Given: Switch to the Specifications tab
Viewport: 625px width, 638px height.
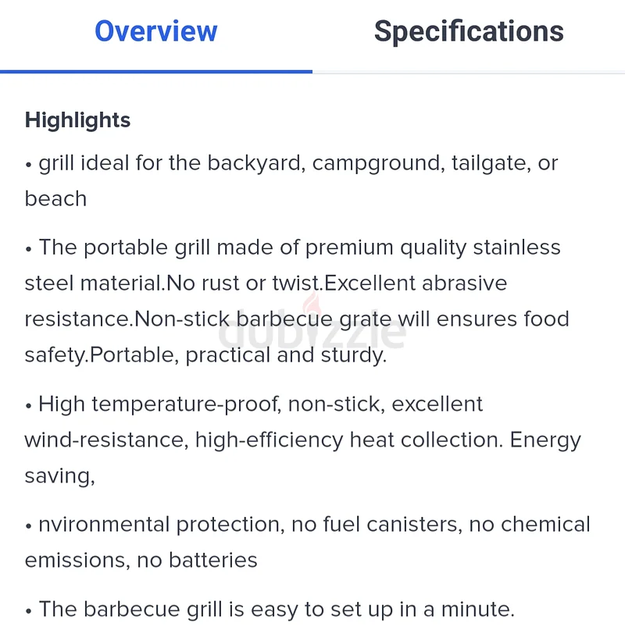Looking at the screenshot, I should point(469,32).
